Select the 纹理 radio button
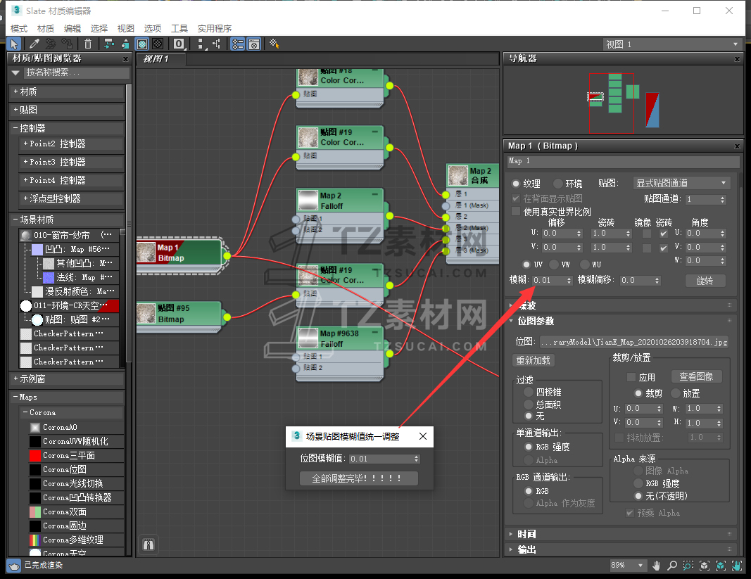751x579 pixels. pos(516,184)
